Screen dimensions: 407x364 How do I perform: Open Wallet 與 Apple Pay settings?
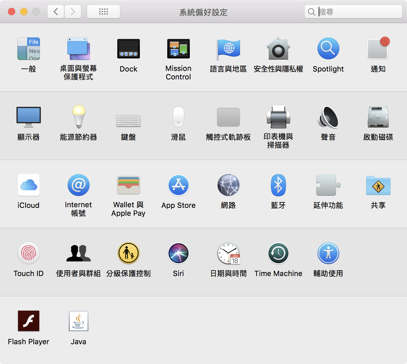[x=128, y=185]
